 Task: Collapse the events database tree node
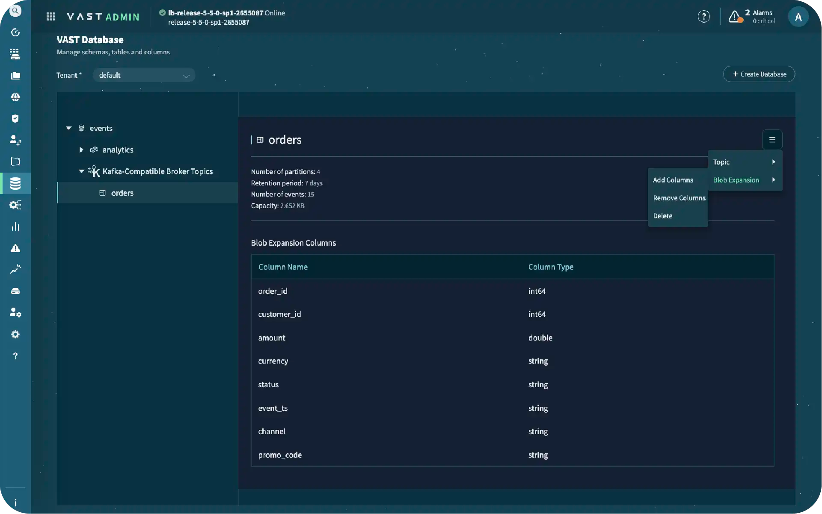pos(69,128)
